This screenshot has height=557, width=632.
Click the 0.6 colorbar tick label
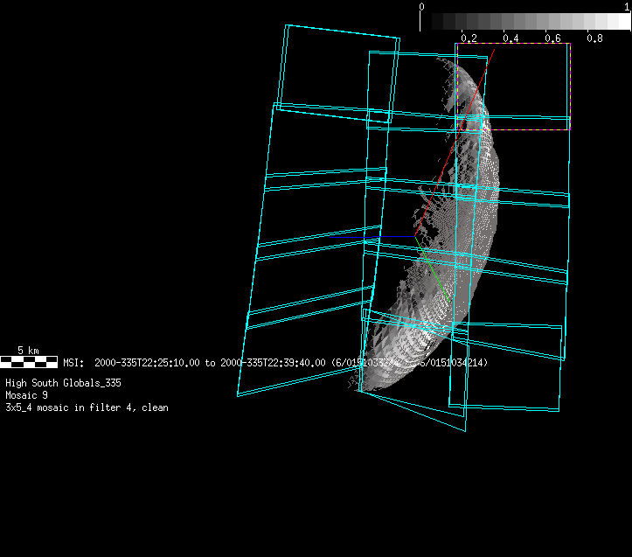tap(552, 38)
